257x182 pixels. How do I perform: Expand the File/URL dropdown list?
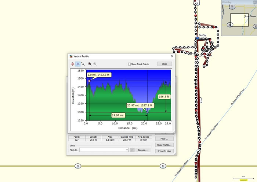click(127, 150)
